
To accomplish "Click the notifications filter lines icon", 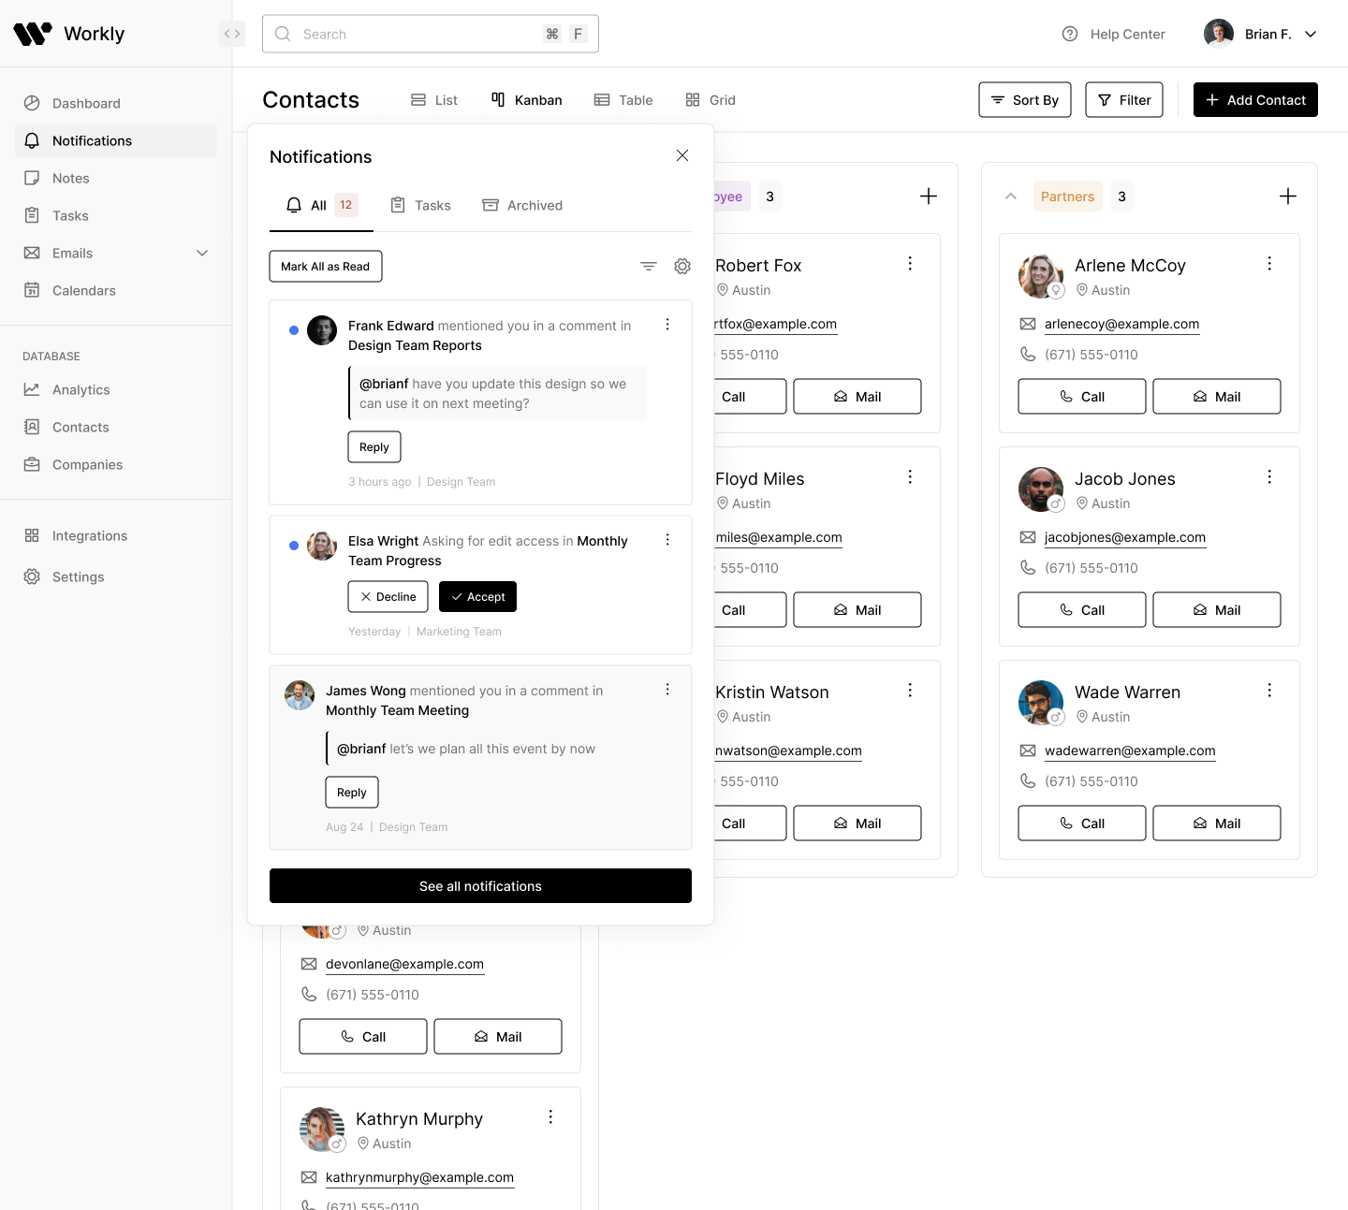I will (x=648, y=267).
